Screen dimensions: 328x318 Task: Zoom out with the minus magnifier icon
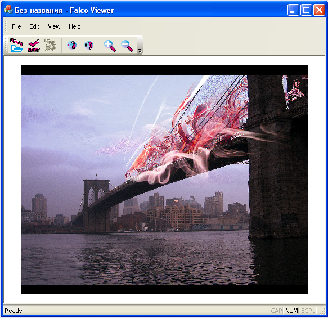pos(127,46)
